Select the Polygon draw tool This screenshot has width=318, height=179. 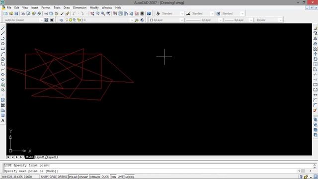(x=3, y=44)
